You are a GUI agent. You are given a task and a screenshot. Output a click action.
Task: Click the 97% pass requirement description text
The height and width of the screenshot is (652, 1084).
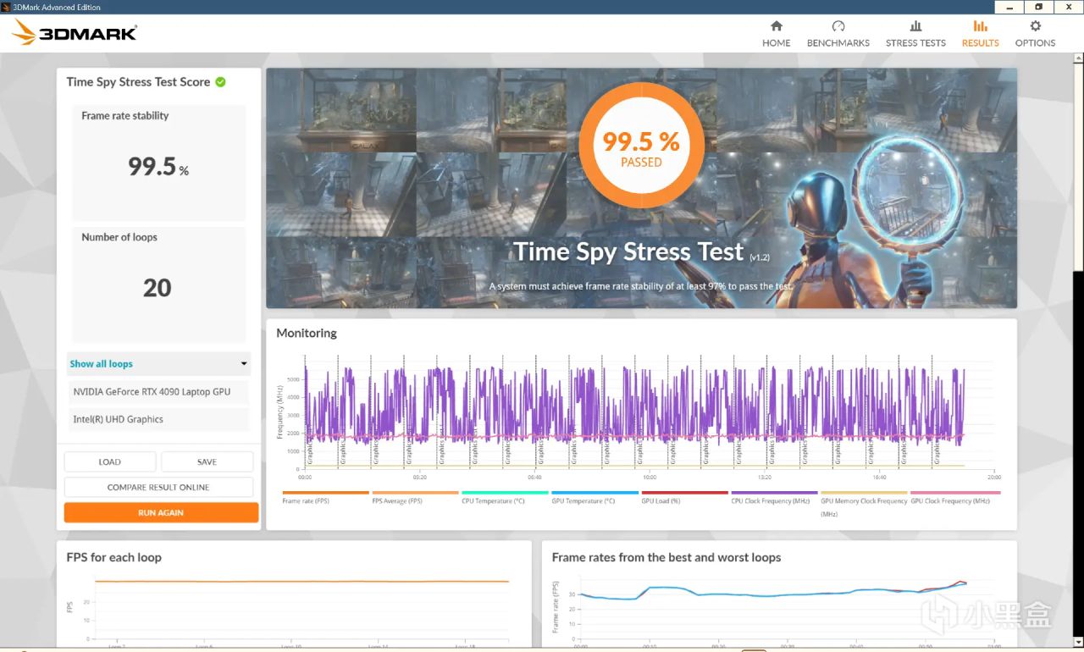pos(641,286)
